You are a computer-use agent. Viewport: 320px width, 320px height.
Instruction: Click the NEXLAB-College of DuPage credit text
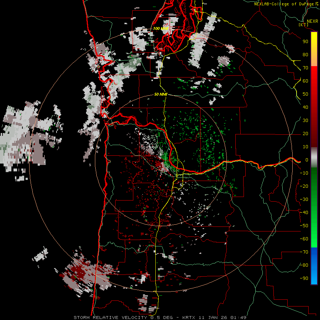(286, 4)
